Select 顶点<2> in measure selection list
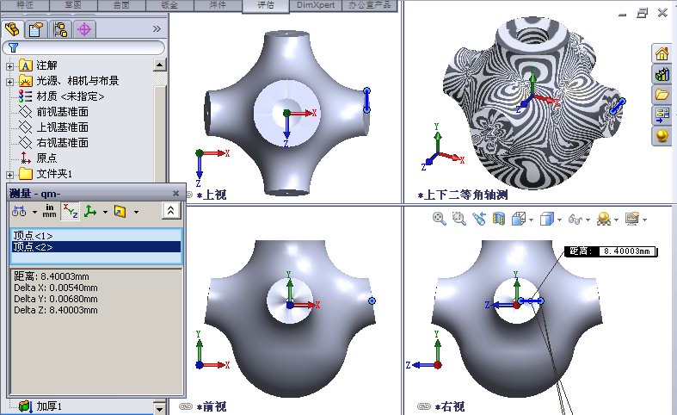The width and height of the screenshot is (677, 415). 95,247
